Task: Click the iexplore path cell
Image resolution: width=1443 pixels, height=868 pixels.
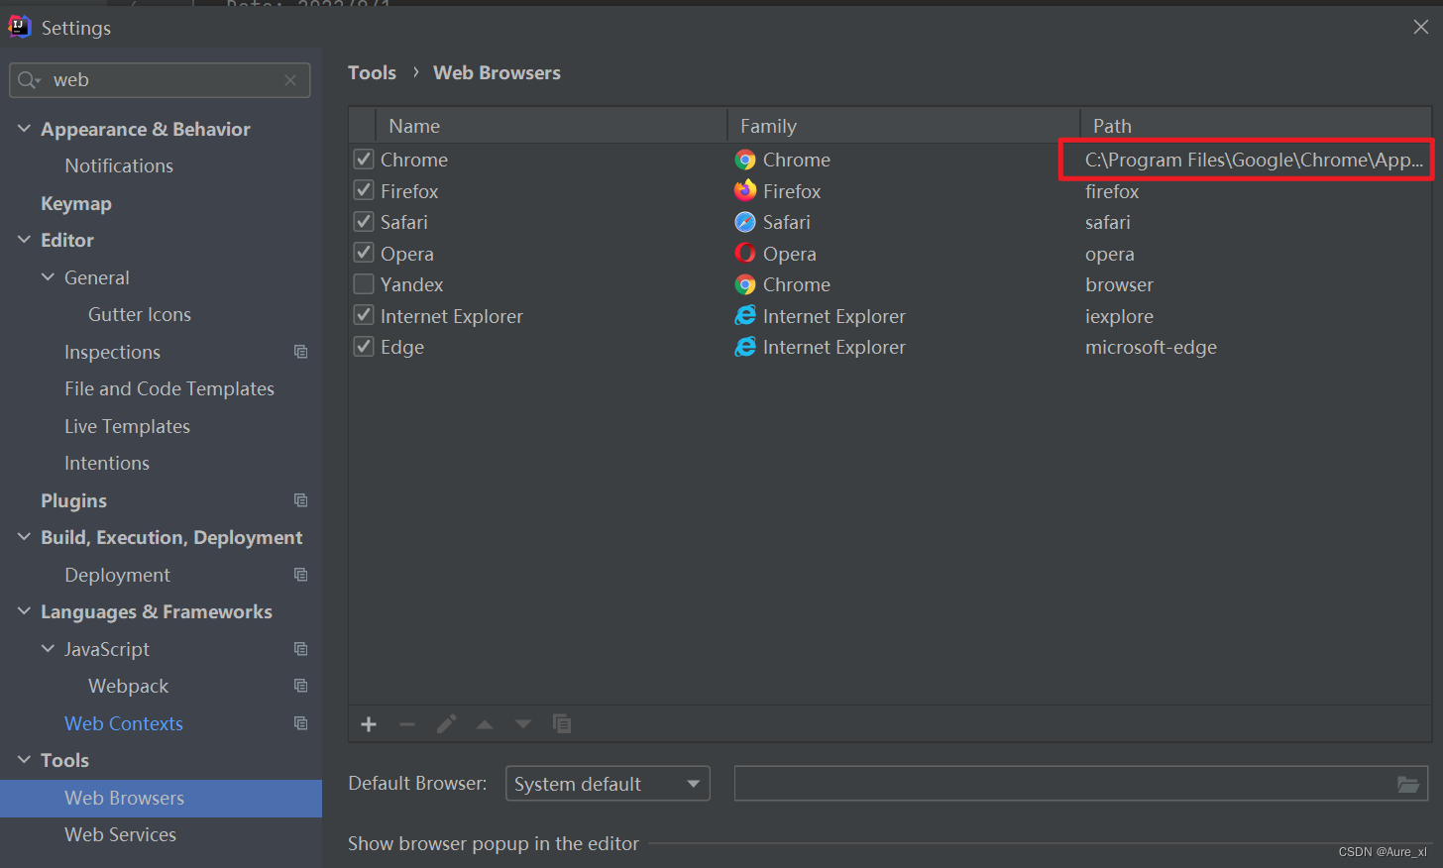Action: pos(1256,316)
